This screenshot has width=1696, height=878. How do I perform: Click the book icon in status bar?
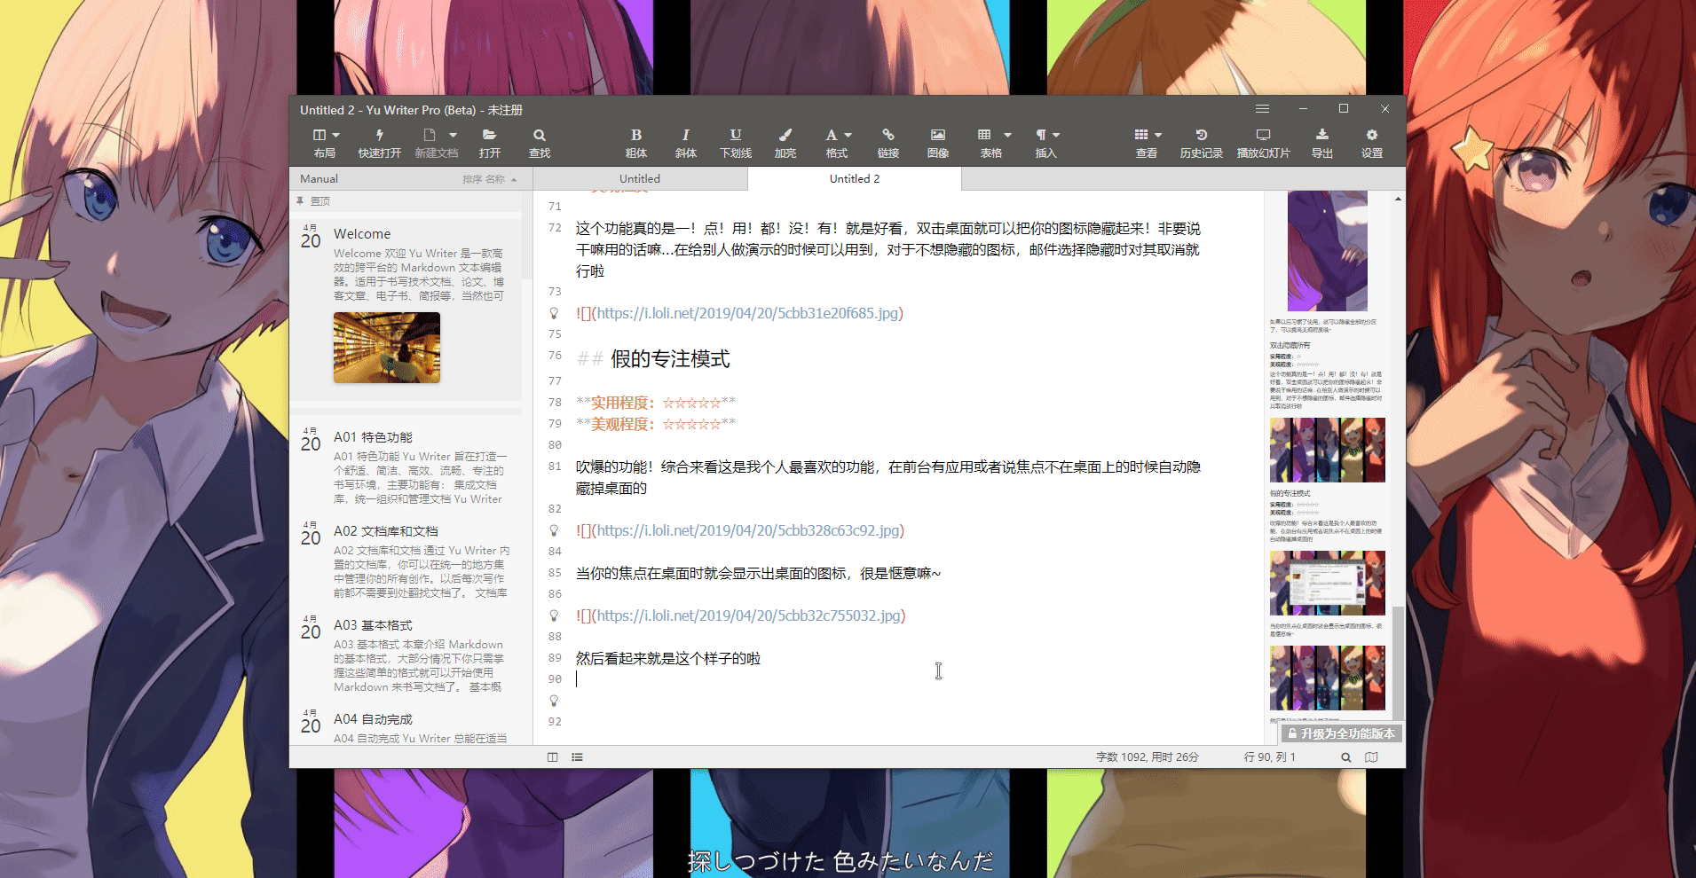point(1371,757)
